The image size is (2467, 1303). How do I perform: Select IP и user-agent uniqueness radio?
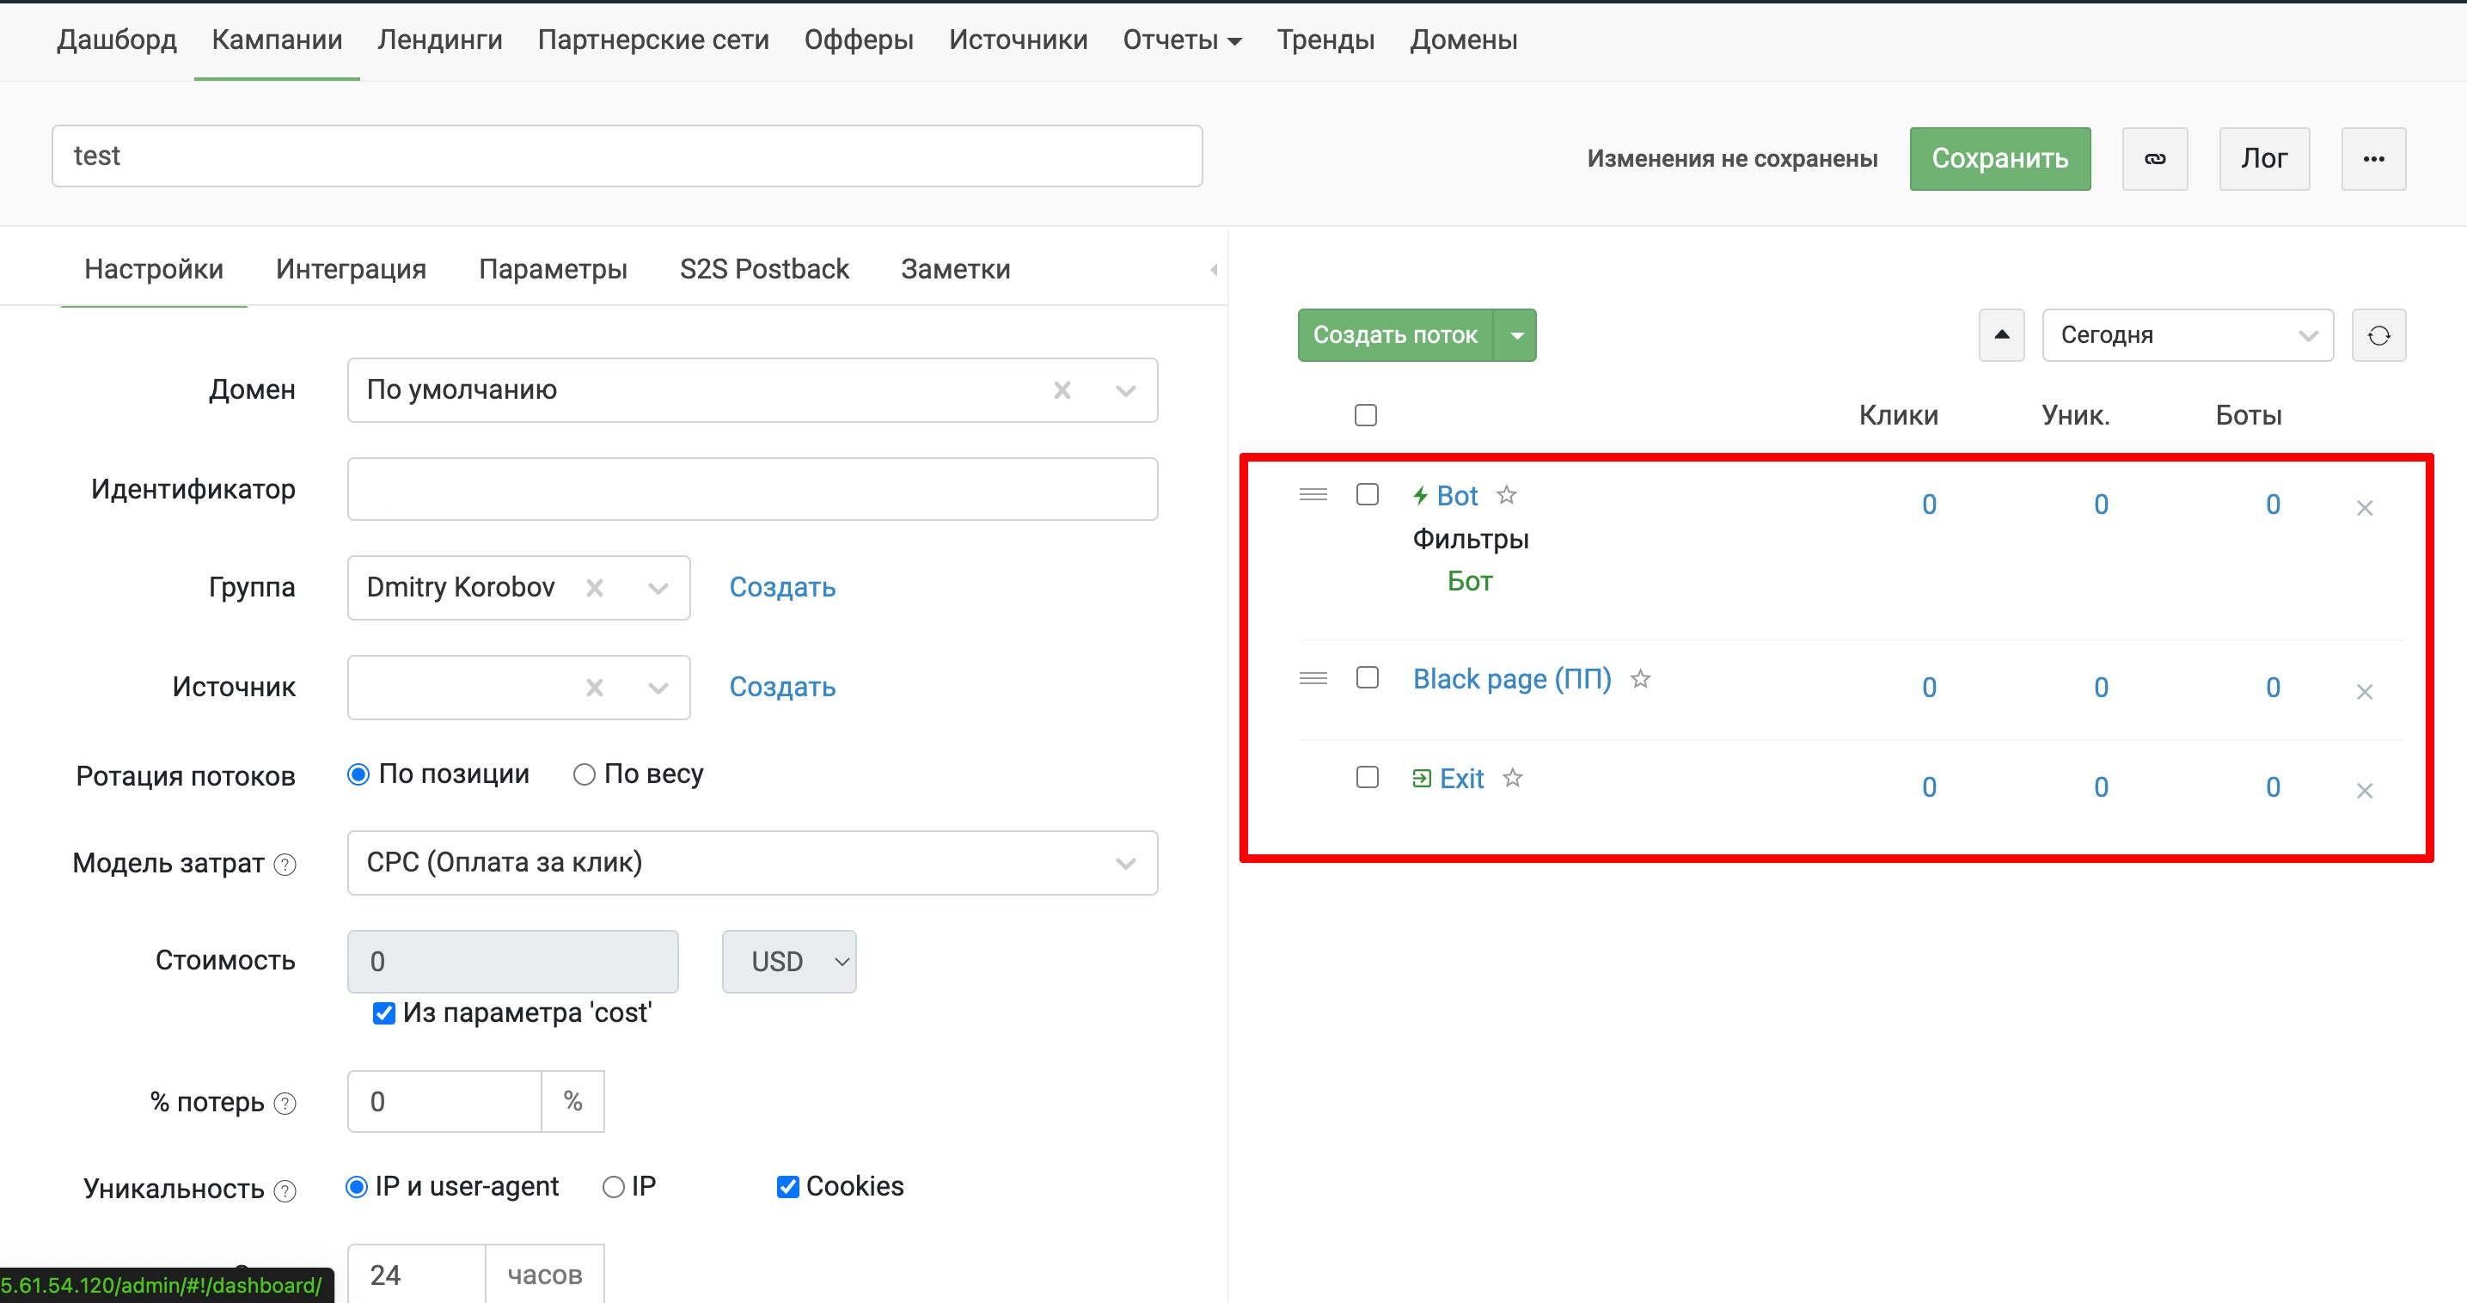[356, 1187]
